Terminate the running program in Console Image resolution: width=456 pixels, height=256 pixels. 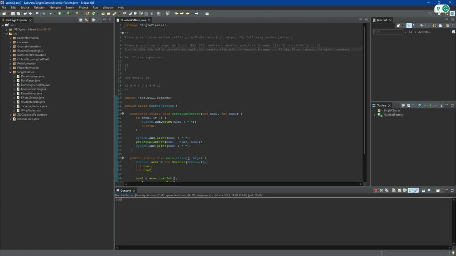(x=376, y=190)
